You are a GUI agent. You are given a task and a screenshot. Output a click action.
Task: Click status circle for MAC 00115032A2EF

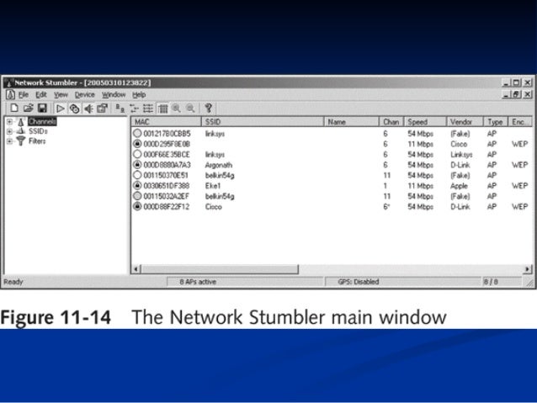pos(137,196)
